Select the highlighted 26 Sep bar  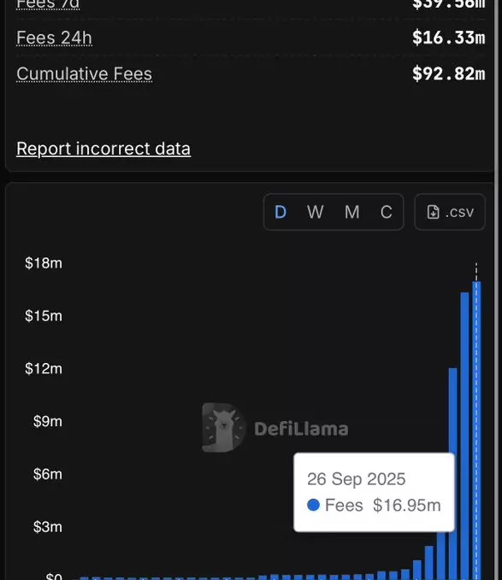tap(476, 431)
